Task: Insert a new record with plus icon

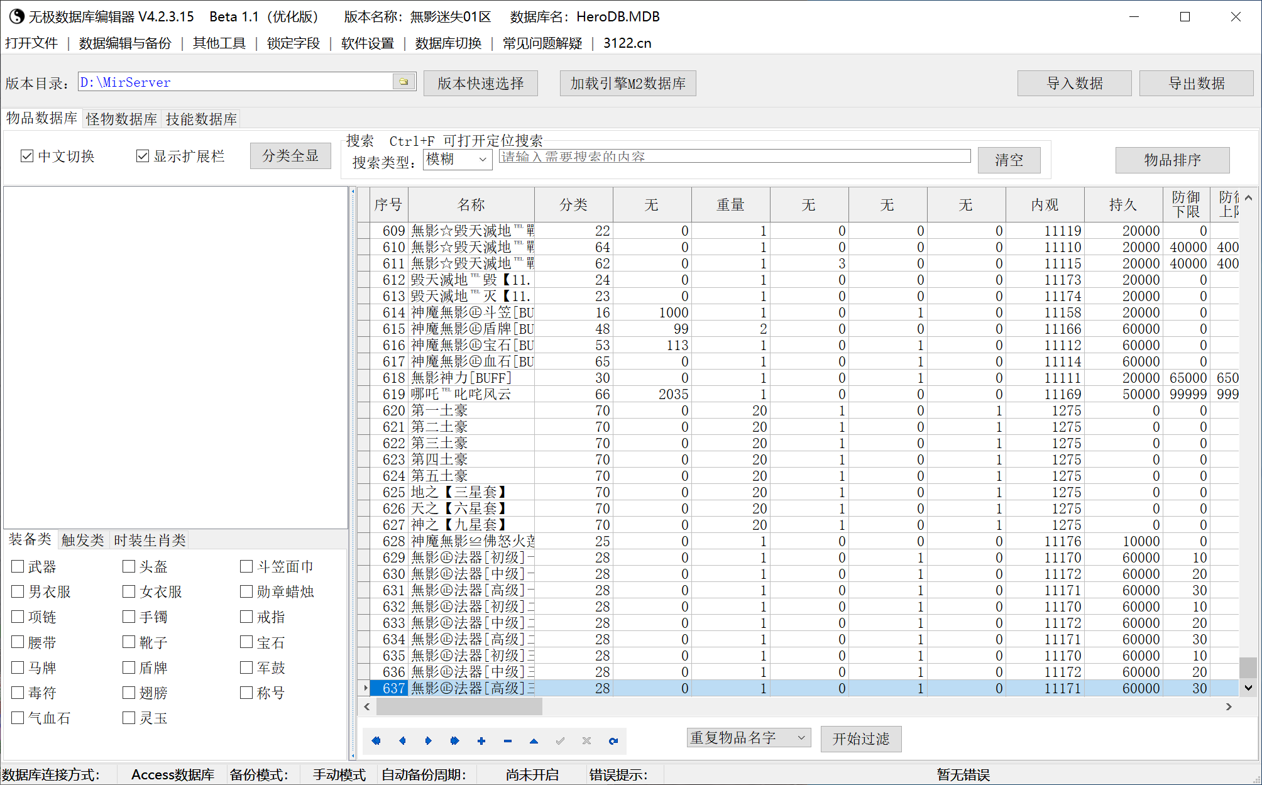Action: (x=481, y=741)
